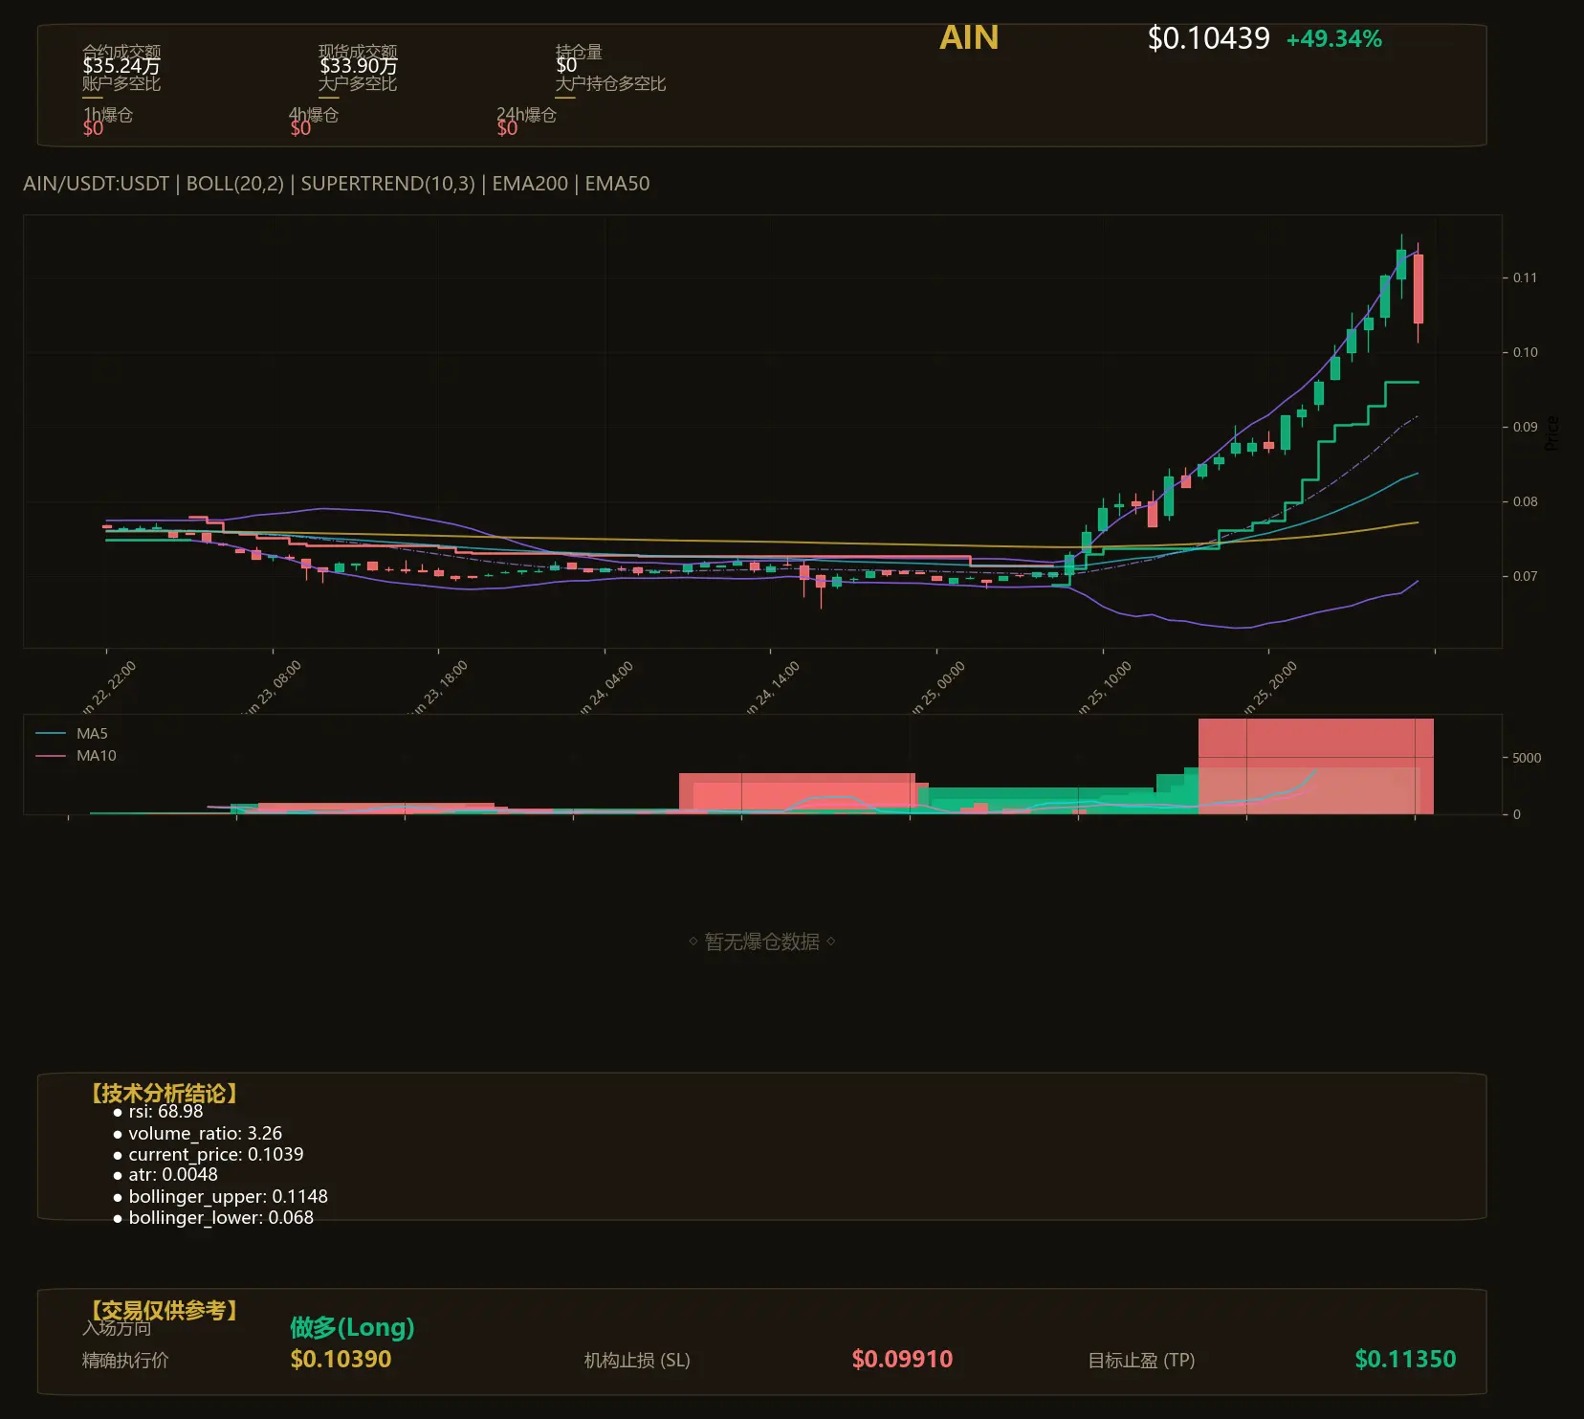The width and height of the screenshot is (1584, 1419).
Task: Click the 0.07 price axis label
Action: (x=1525, y=576)
